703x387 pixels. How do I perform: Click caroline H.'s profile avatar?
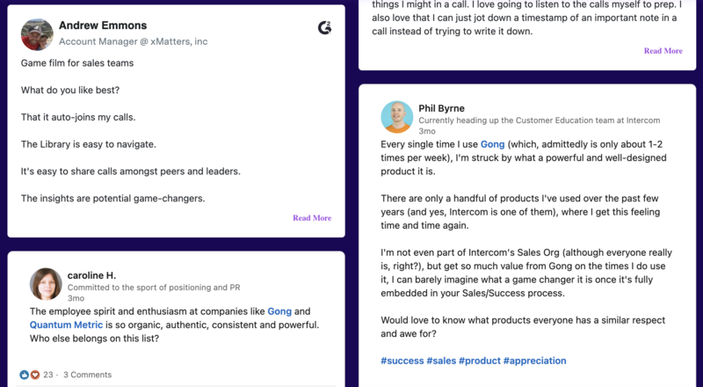tap(46, 284)
